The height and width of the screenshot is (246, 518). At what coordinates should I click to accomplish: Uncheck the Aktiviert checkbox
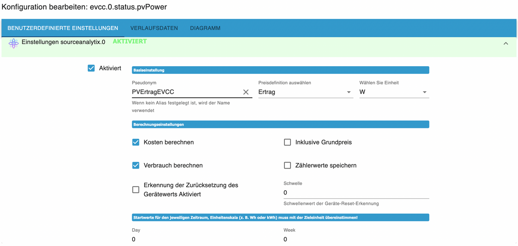[91, 68]
